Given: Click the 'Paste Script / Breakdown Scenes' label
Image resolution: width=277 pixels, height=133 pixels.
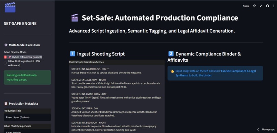Looking at the screenshot, I should [x=86, y=62].
